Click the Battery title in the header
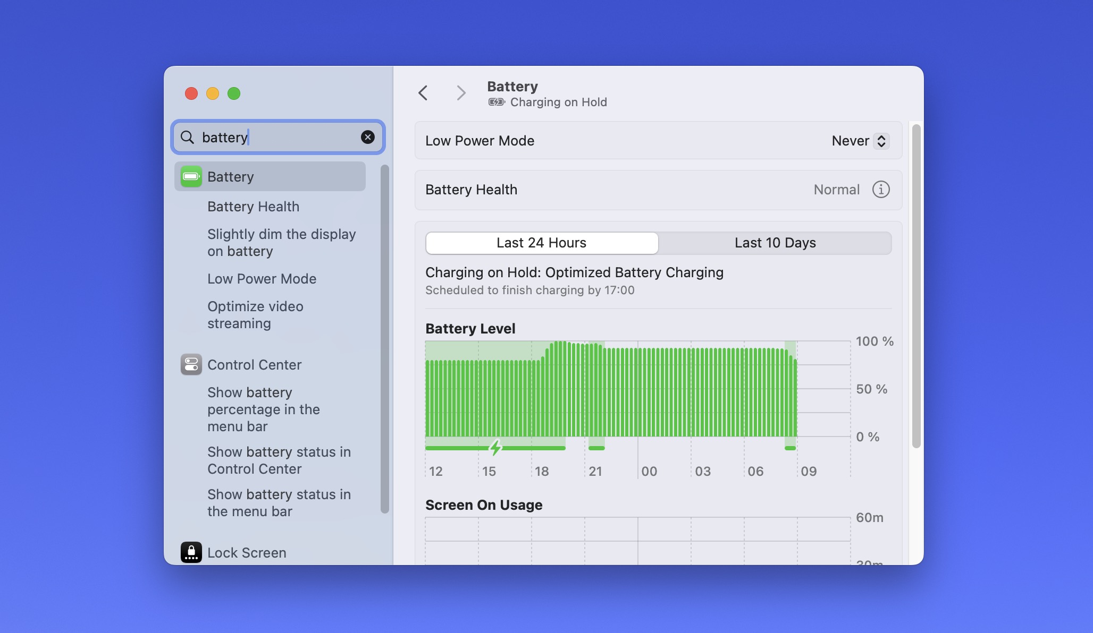The height and width of the screenshot is (633, 1093). pos(512,87)
